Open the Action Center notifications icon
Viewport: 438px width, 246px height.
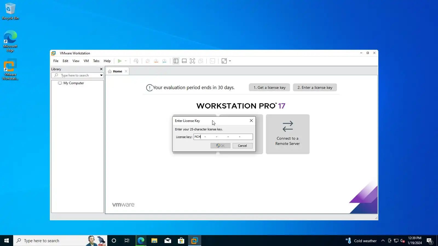[429, 241]
